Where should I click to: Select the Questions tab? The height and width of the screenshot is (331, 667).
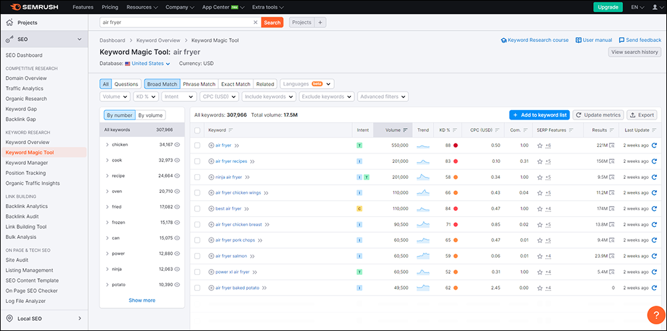[x=126, y=84]
